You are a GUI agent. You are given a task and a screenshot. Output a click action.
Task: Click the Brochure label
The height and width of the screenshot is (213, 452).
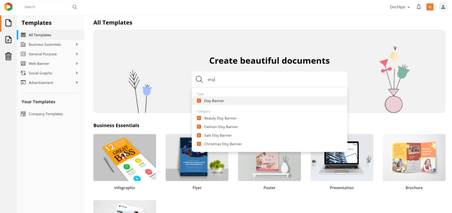click(414, 188)
